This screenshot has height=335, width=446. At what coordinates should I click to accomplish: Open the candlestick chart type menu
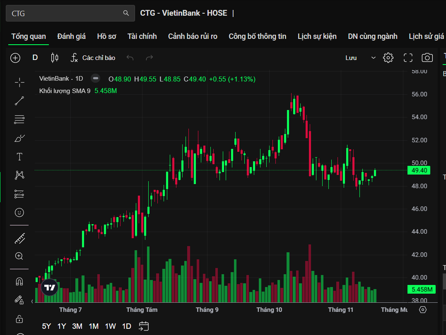pos(54,58)
